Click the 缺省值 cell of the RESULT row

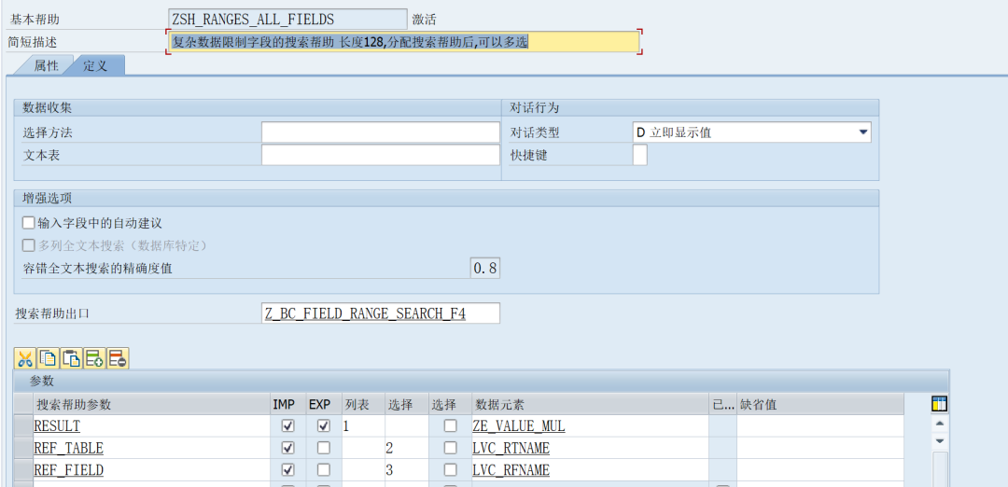click(x=820, y=426)
